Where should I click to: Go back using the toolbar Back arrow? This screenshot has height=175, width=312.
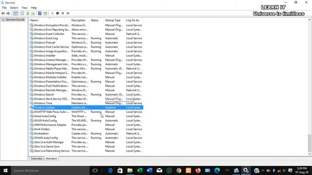point(3,13)
